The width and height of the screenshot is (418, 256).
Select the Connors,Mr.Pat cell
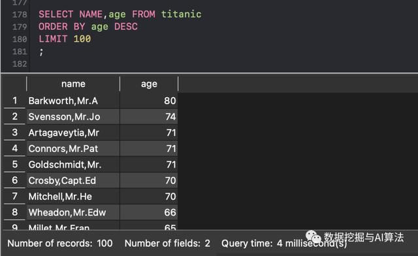tap(73, 149)
